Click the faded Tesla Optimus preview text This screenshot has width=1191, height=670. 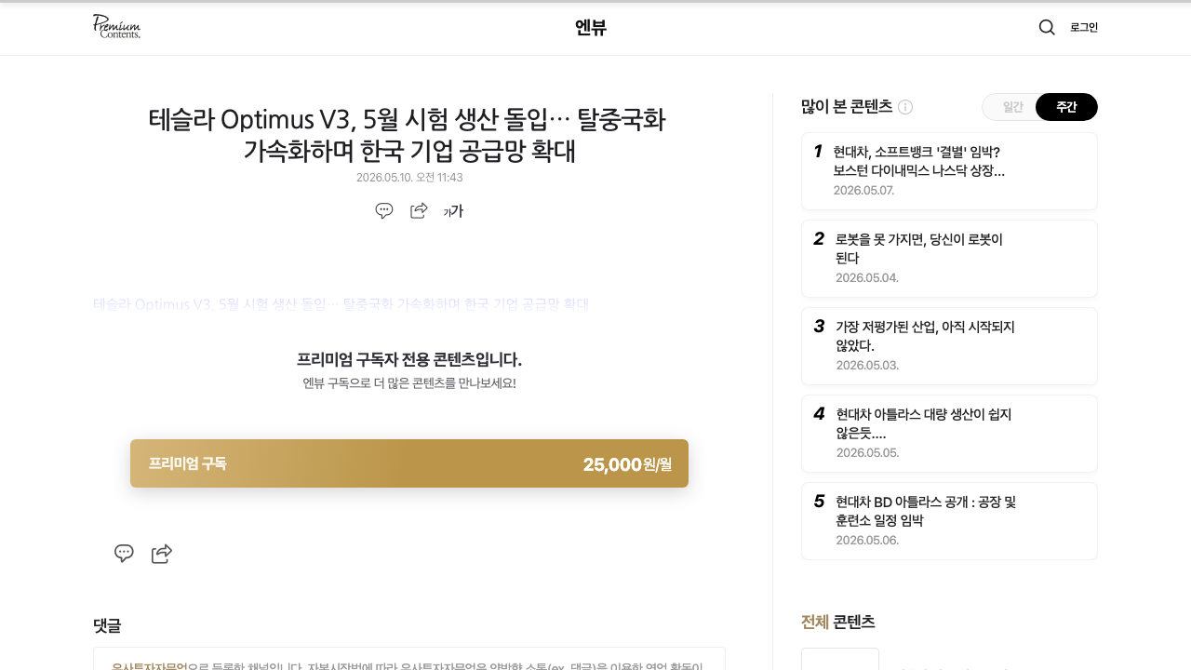(341, 304)
